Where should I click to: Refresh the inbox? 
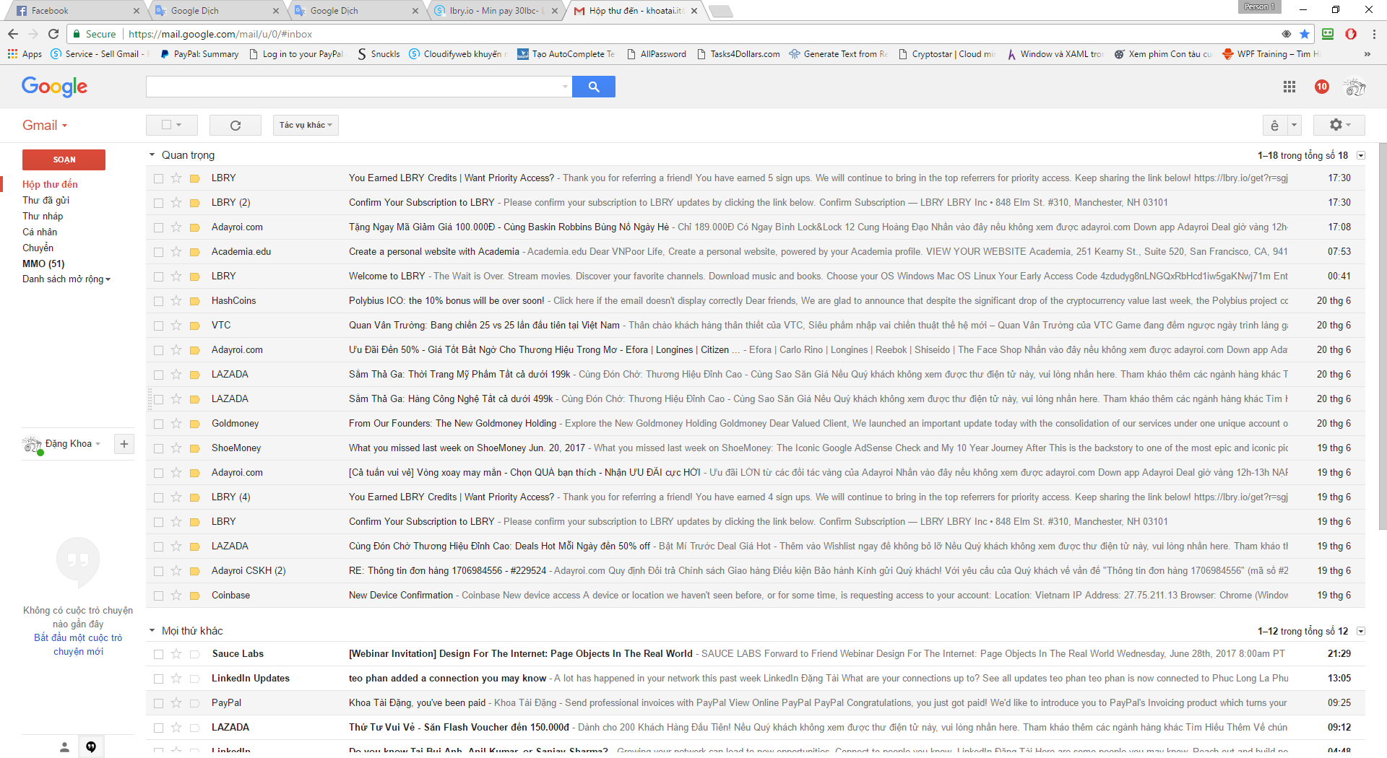[236, 125]
